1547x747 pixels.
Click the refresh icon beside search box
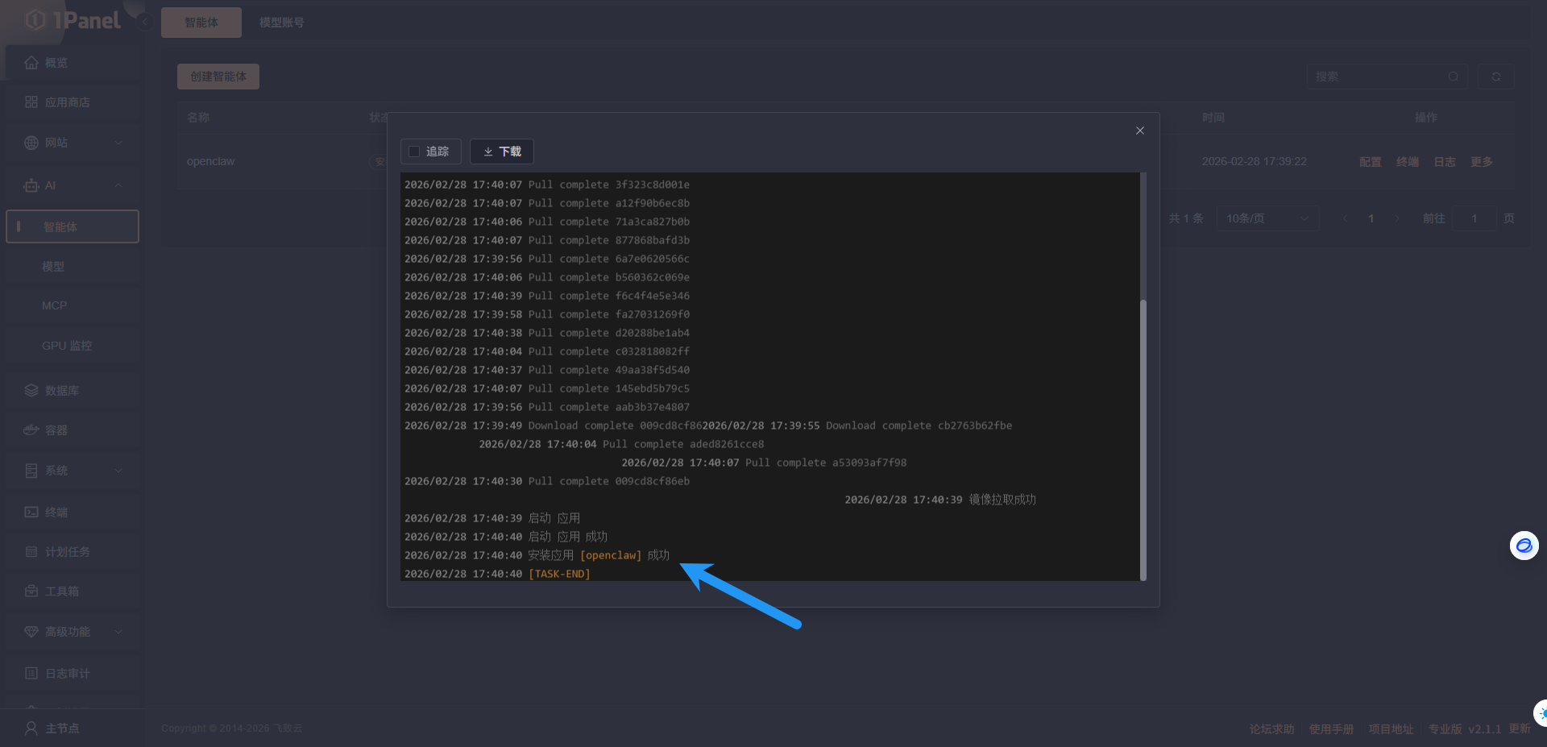pos(1495,77)
